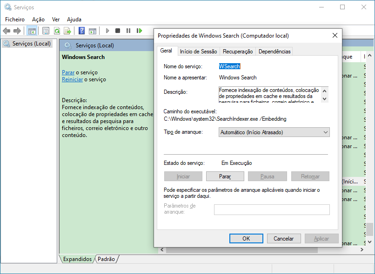
Task: Click the vertical scrollbar thumb in services list
Action: (x=369, y=229)
